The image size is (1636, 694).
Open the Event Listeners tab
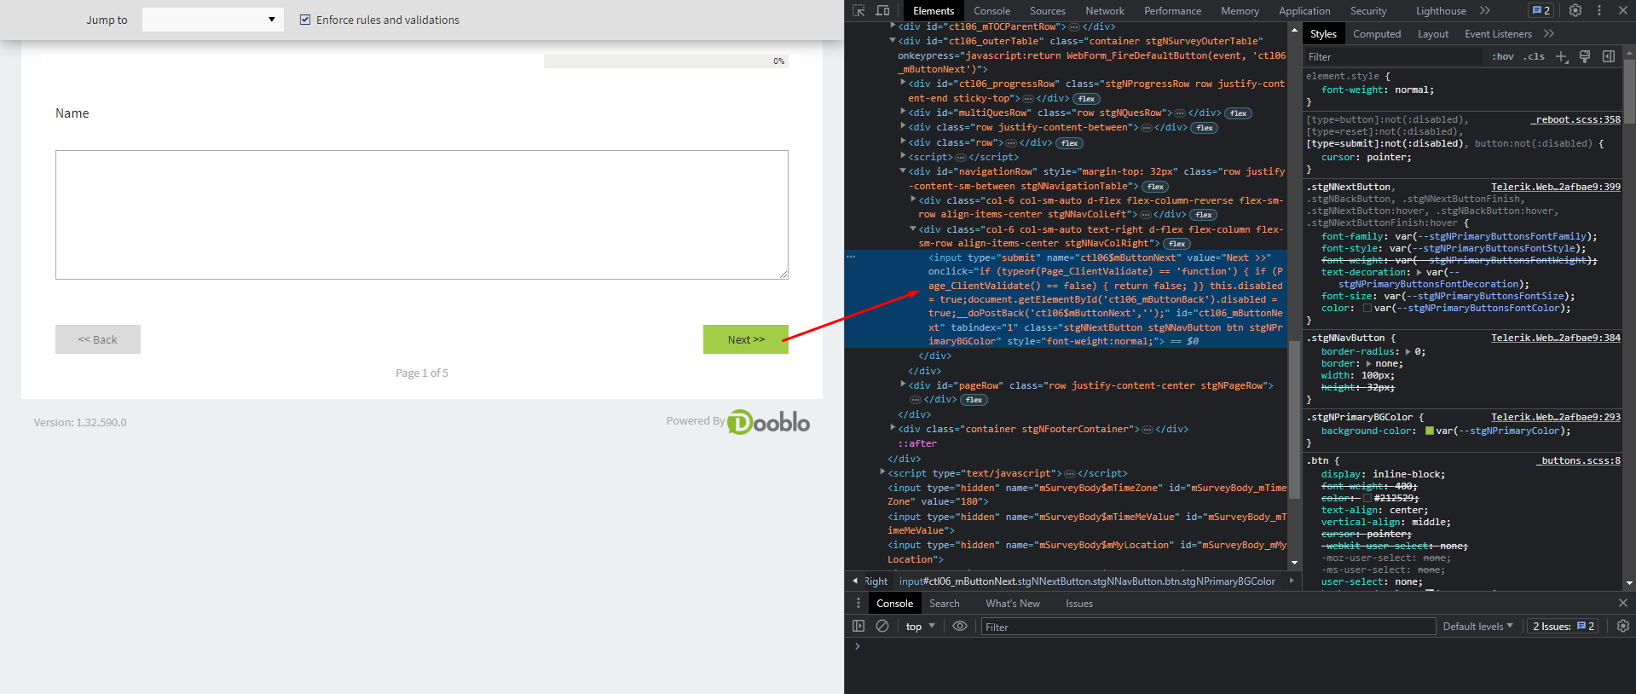pos(1498,34)
